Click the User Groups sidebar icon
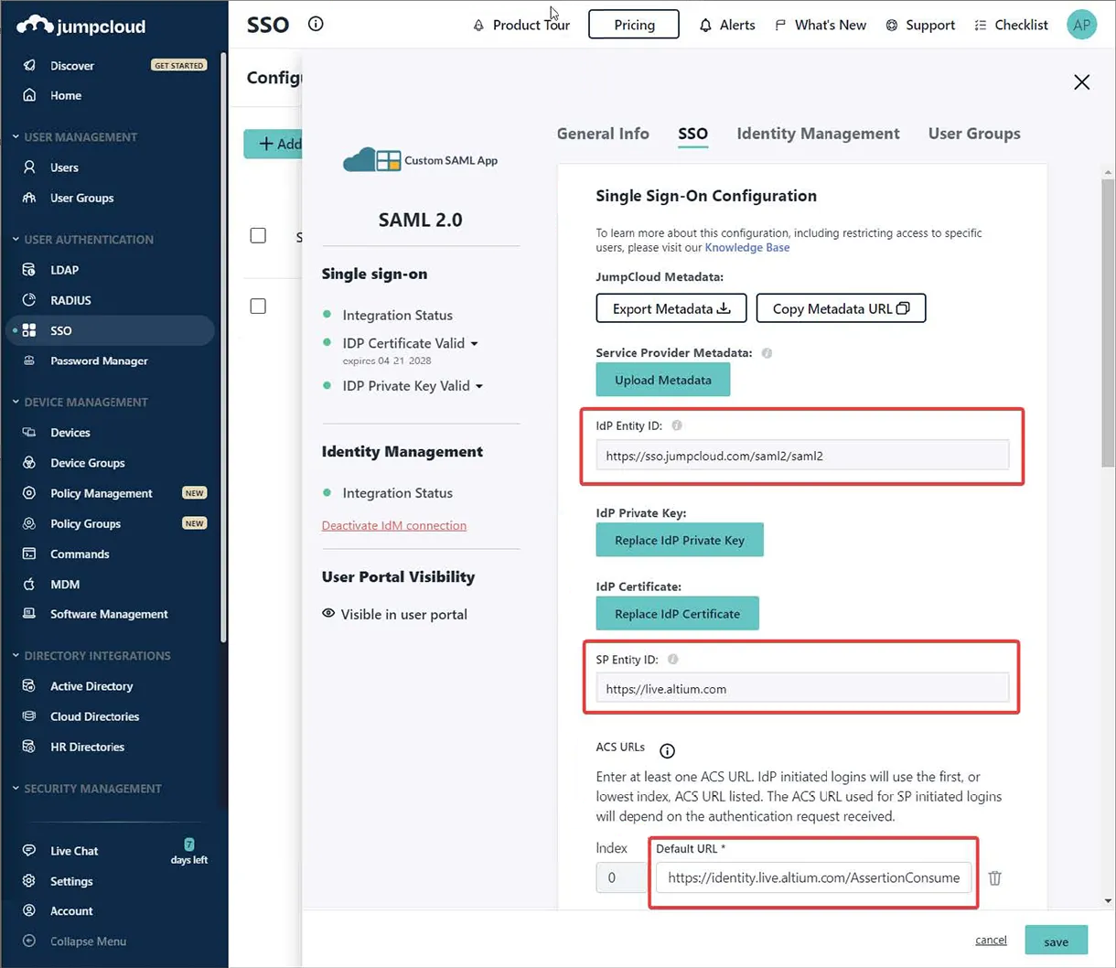This screenshot has width=1116, height=968. tap(29, 198)
